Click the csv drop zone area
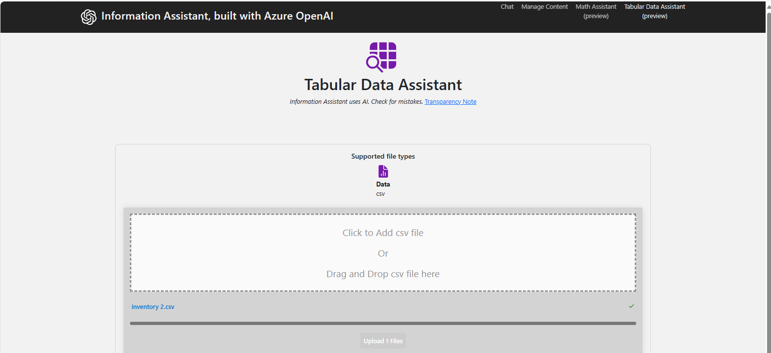Viewport: 771px width, 353px height. click(383, 253)
